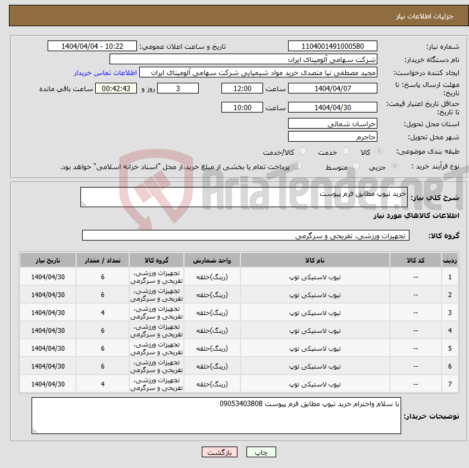Click the remaining time field 00:42:43
469x468 pixels.
pos(116,89)
